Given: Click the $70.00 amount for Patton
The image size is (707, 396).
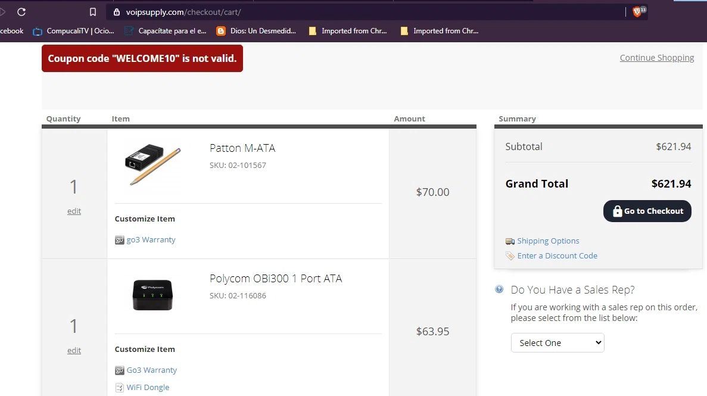Looking at the screenshot, I should pyautogui.click(x=432, y=192).
